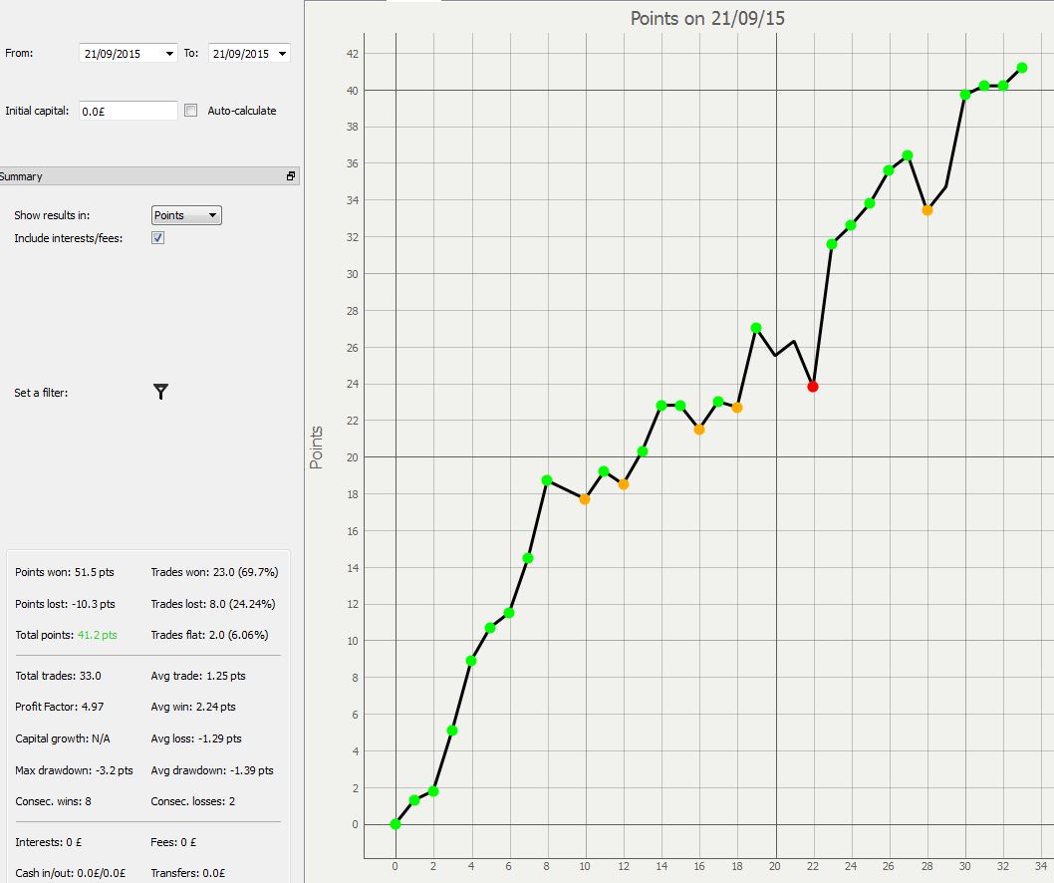Open the filter funnel icon
The width and height of the screenshot is (1054, 883).
coord(160,392)
